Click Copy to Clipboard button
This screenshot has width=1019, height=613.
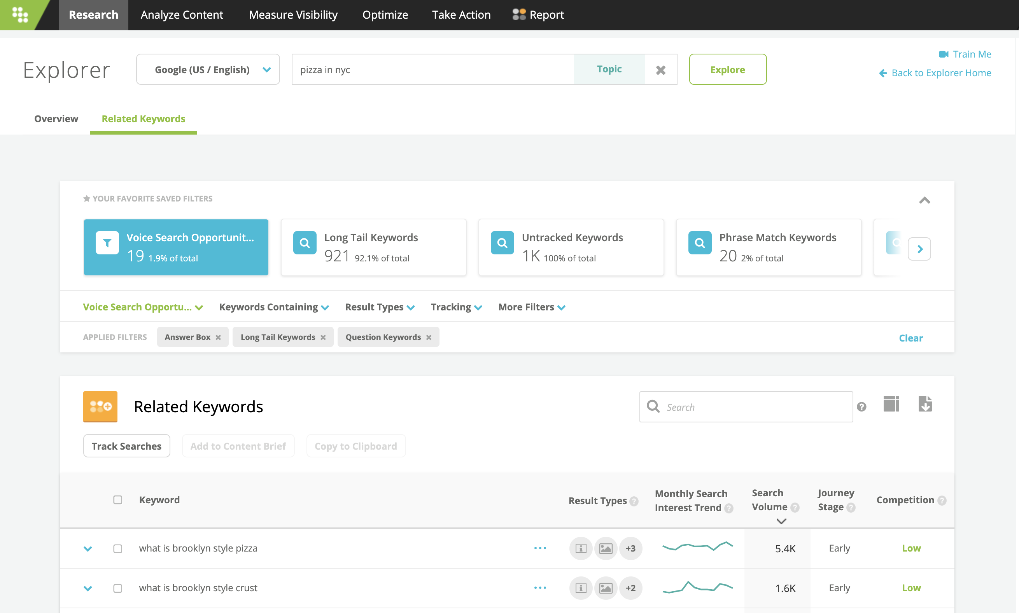tap(355, 446)
